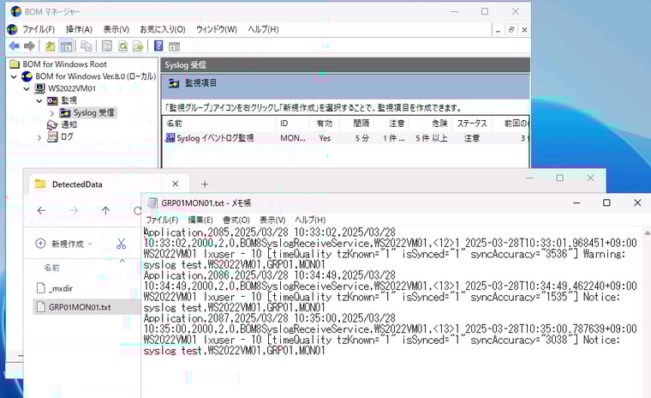Click the DetectedData folder icon in the Explorer tab

point(40,184)
